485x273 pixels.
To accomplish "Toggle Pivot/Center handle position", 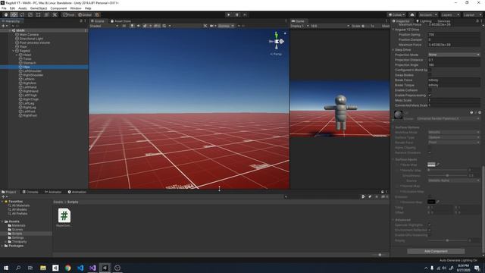I will (x=68, y=14).
